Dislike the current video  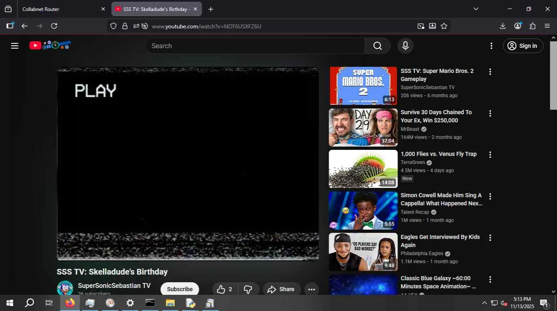pos(248,289)
